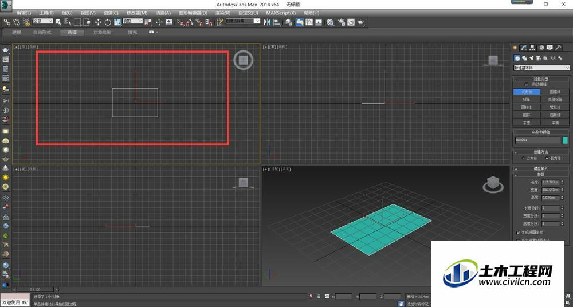The width and height of the screenshot is (573, 307).
Task: Click the perspective viewport ViewCube
Action: pos(493,184)
